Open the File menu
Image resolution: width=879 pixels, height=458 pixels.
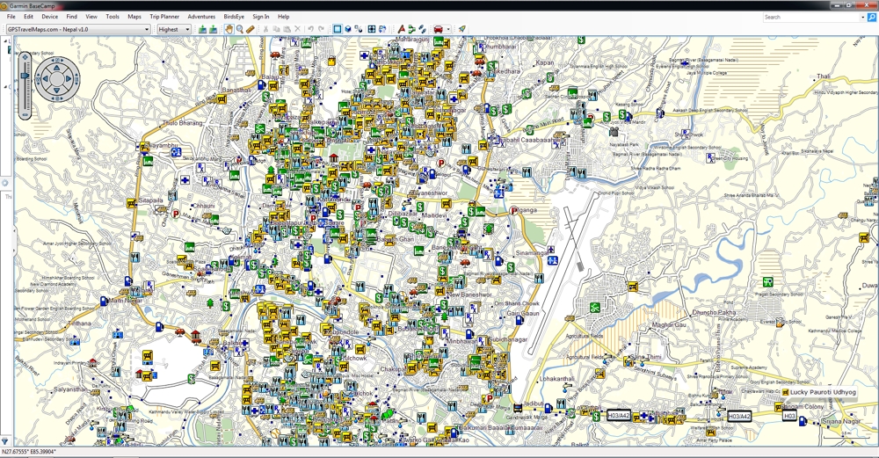pos(11,17)
